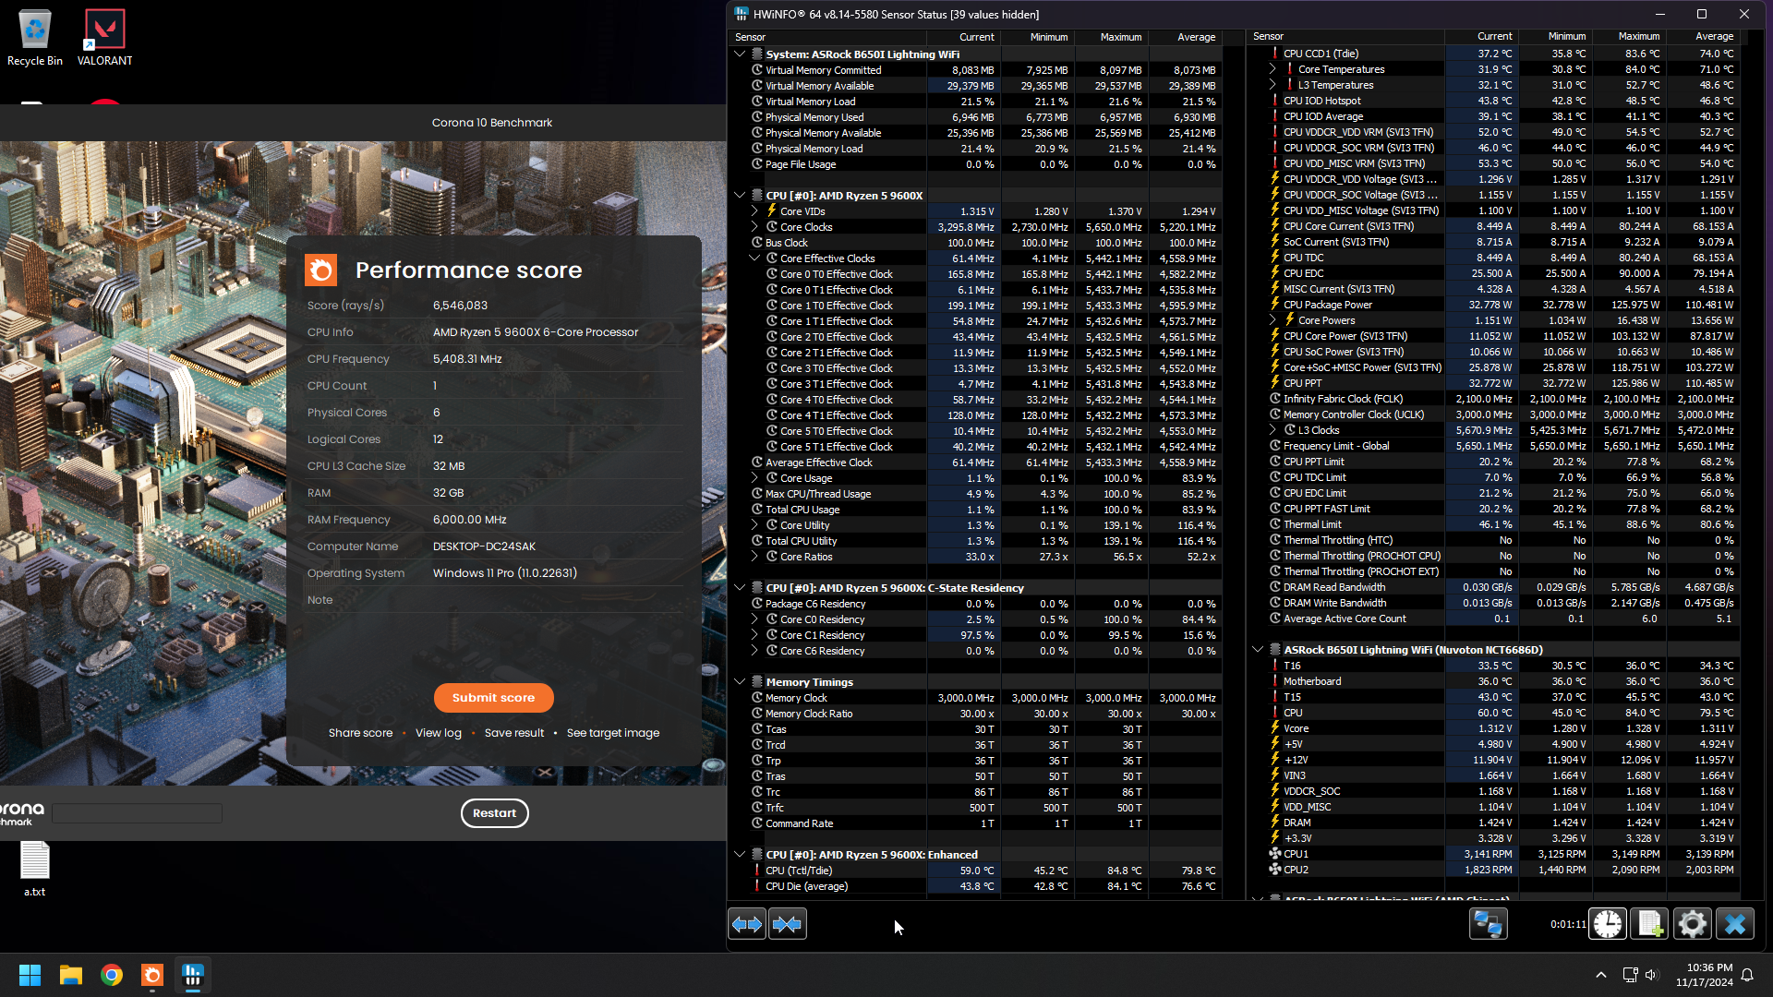Screen dimensions: 1773x997
Task: Click the right pane Maximum column header
Action: click(x=1629, y=37)
